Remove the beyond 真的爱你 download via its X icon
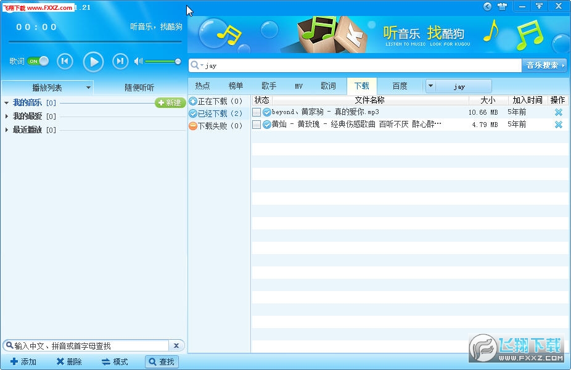 [558, 112]
